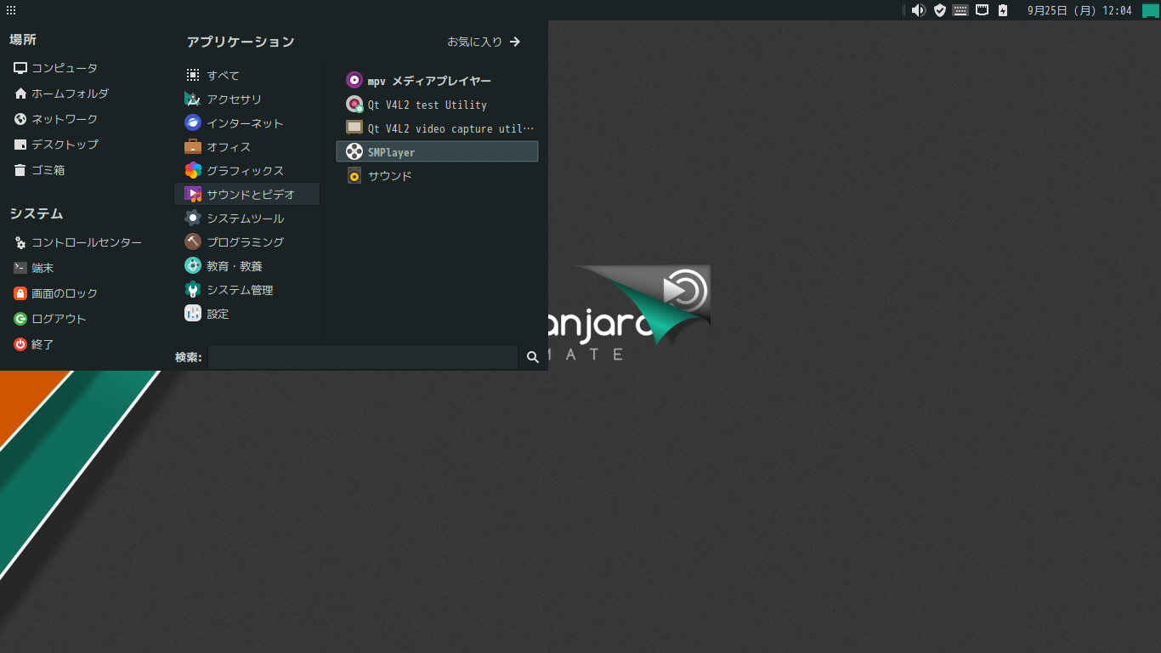Launch Qt V4L2 test Utility
Image resolution: width=1161 pixels, height=653 pixels.
pyautogui.click(x=437, y=104)
